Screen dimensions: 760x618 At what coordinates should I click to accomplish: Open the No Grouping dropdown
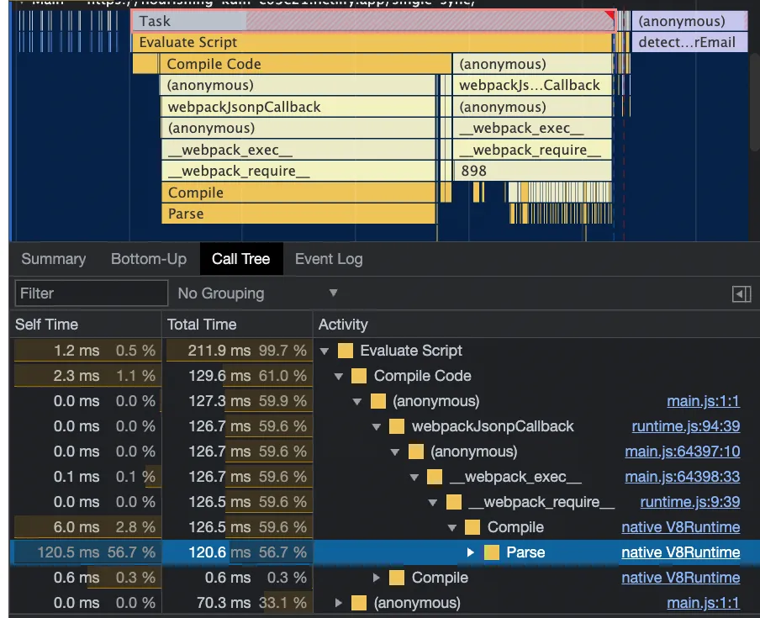pos(257,293)
